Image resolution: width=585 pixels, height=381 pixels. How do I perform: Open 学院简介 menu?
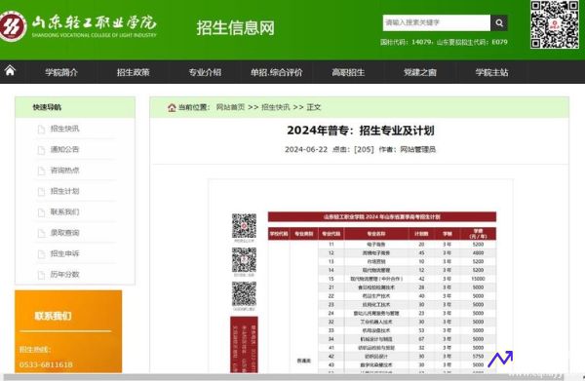click(x=61, y=72)
